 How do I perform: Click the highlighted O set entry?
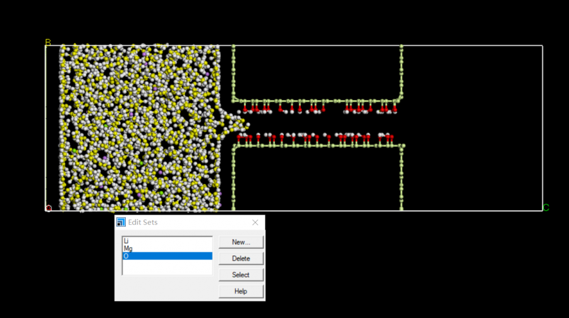click(x=167, y=256)
